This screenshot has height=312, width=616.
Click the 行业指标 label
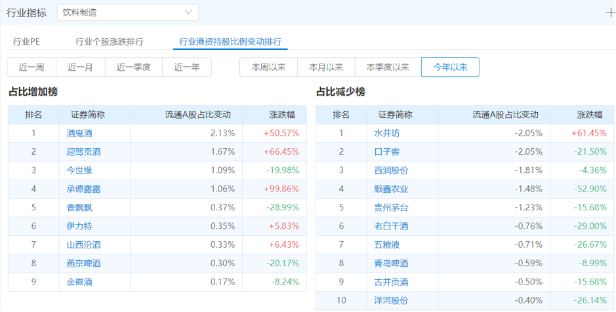coord(26,12)
